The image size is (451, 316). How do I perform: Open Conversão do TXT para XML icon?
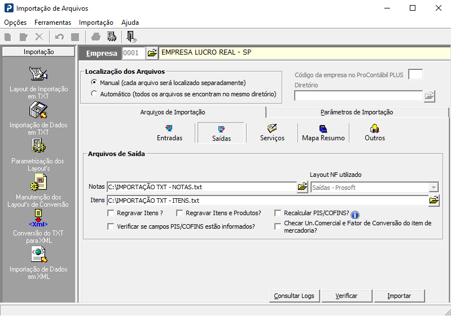pyautogui.click(x=38, y=218)
